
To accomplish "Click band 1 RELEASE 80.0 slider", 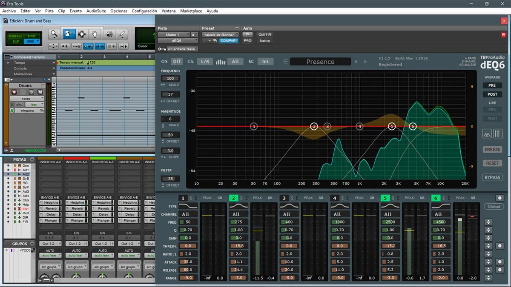I will click(189, 270).
